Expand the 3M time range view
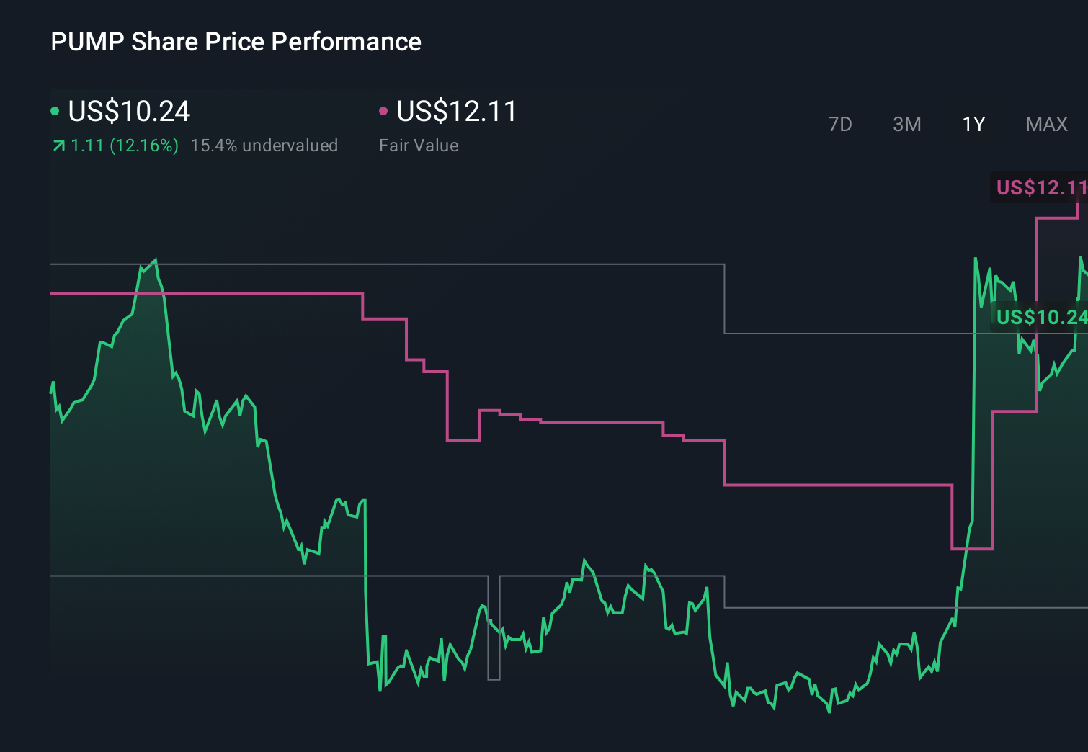Viewport: 1088px width, 752px height. 906,124
